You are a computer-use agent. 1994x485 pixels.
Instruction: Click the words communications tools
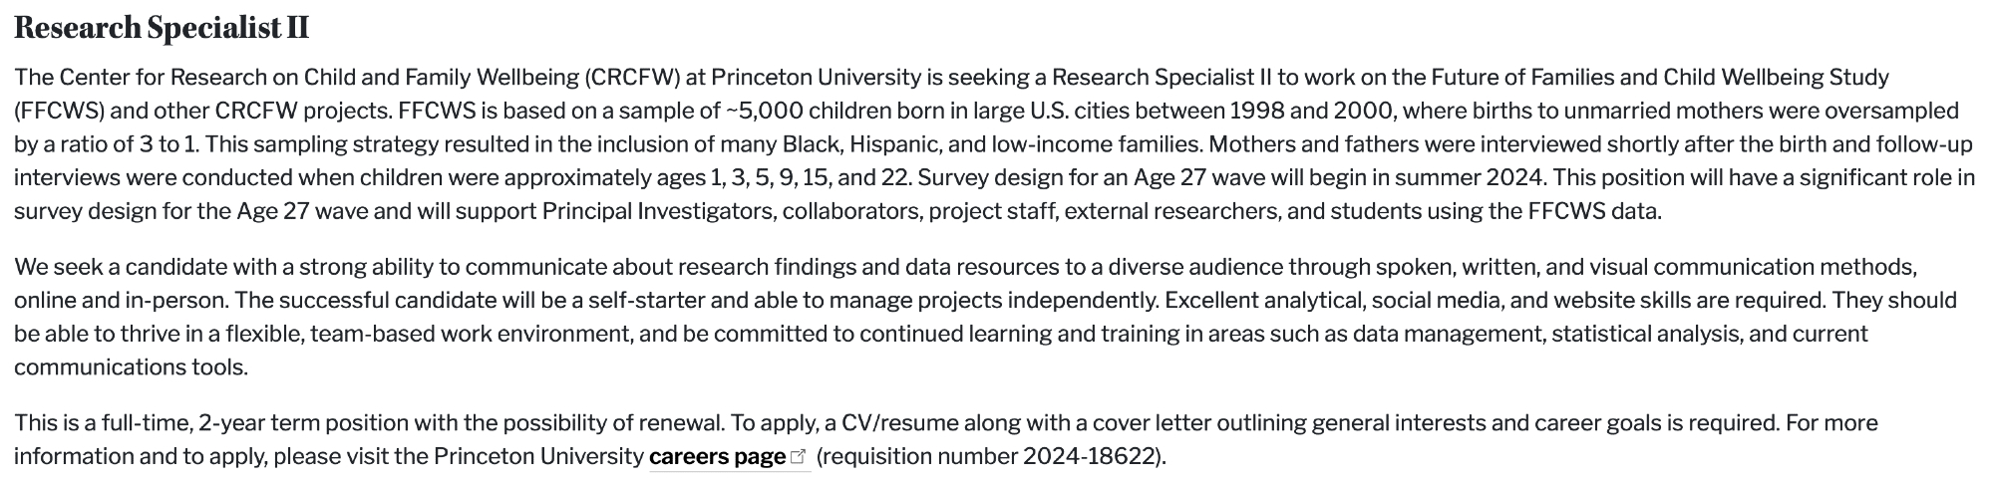[131, 367]
